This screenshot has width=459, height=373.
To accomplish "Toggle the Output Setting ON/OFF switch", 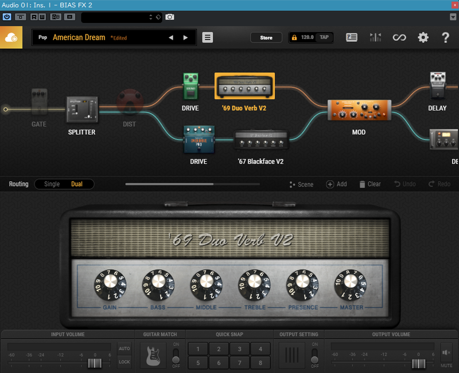I will [314, 355].
